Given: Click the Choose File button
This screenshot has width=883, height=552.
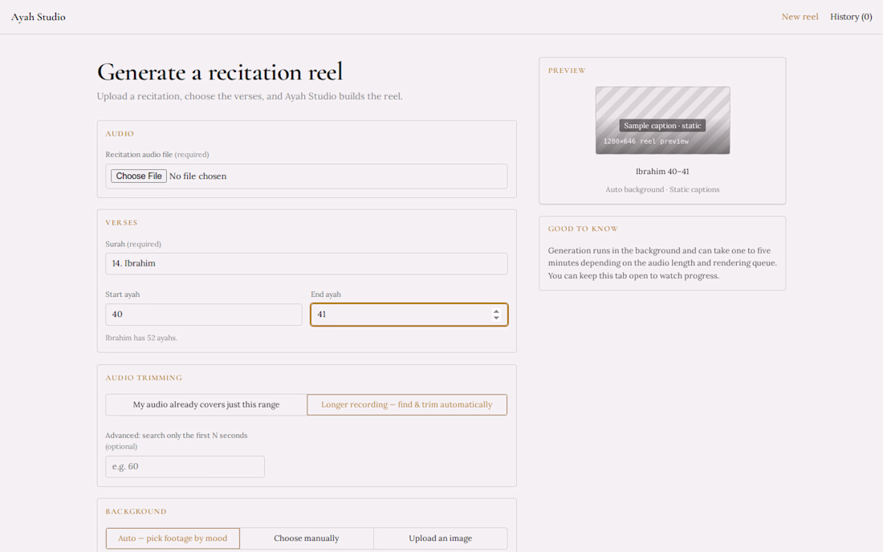Looking at the screenshot, I should 139,177.
